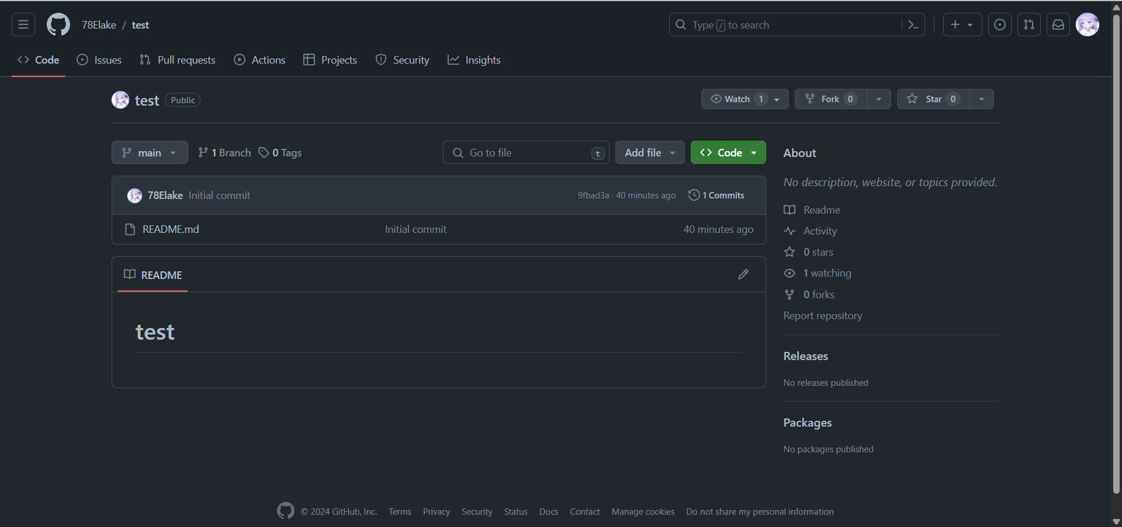Star the test repository
Image resolution: width=1122 pixels, height=527 pixels.
[933, 99]
